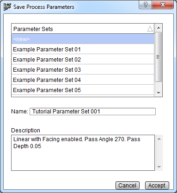Close the Save Process Parameters dialog
The height and width of the screenshot is (193, 177).
click(x=163, y=5)
